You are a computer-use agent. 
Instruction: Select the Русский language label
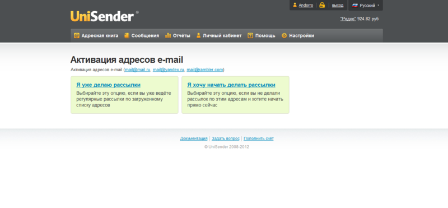click(367, 5)
